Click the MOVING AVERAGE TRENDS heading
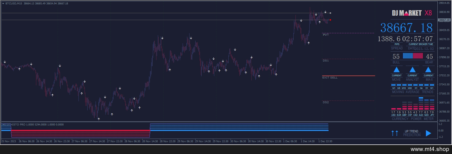This screenshot has width=452, height=154. pos(413,92)
